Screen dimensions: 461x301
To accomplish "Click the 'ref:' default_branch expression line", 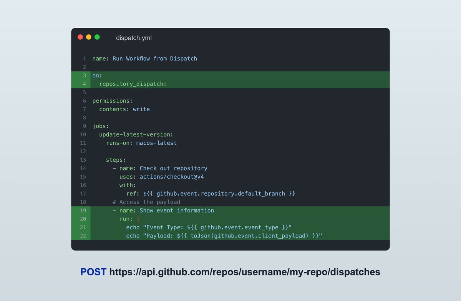I will pos(211,194).
